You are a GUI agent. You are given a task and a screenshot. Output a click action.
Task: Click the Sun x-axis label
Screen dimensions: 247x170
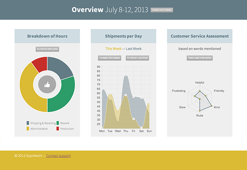149,131
